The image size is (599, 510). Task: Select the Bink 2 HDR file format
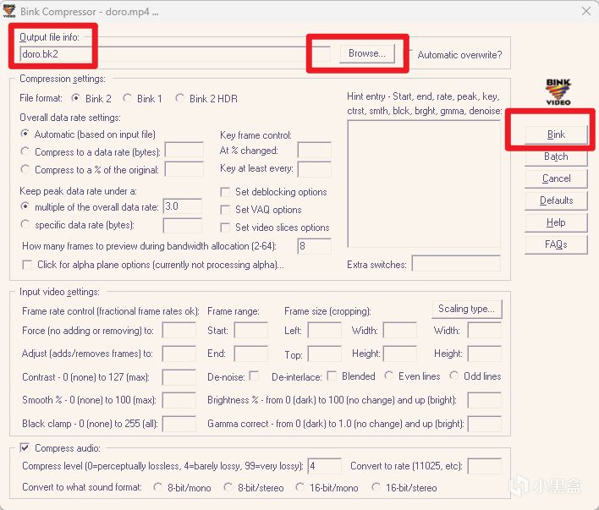179,98
